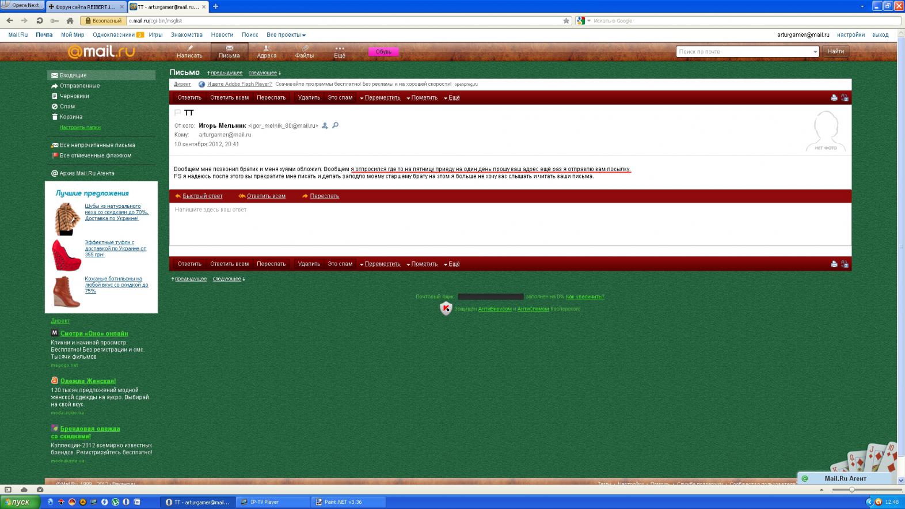Print the letter using top printer icon
This screenshot has width=905, height=509.
click(834, 98)
